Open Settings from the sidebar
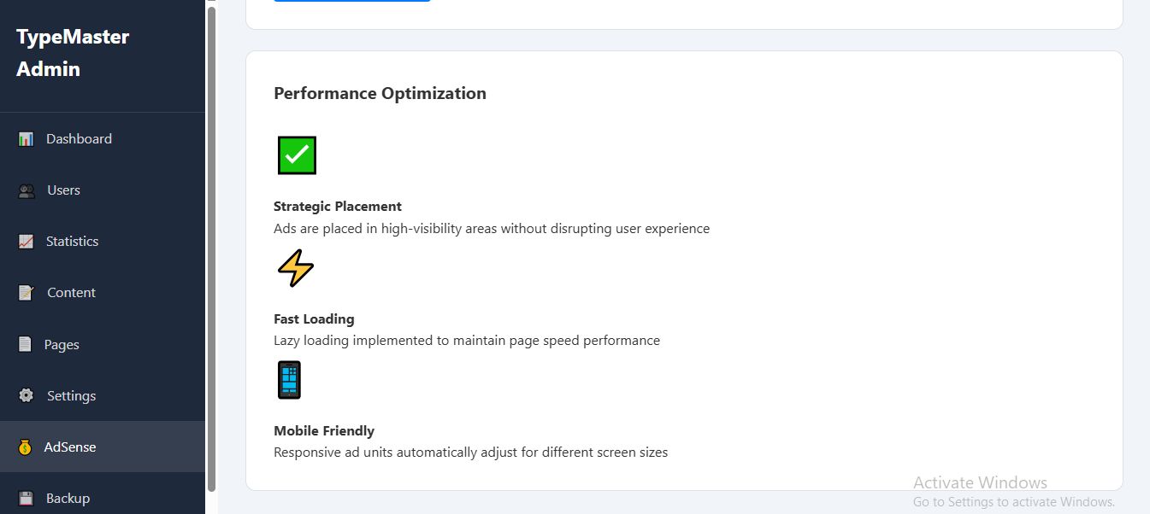 71,396
